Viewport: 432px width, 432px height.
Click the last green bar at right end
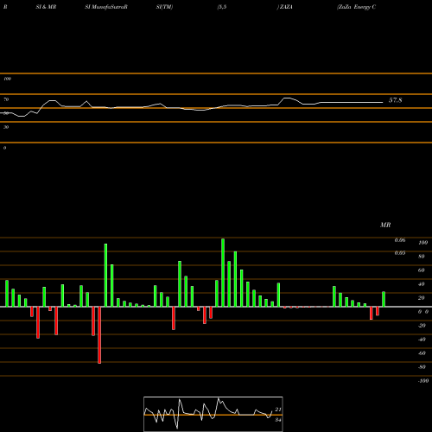click(384, 299)
